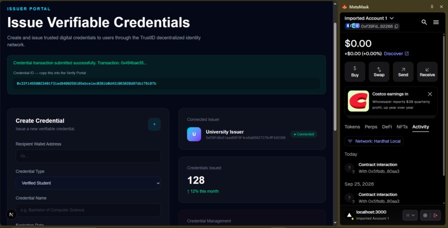Click the Receive arrow button
This screenshot has width=448, height=228.
tap(427, 72)
